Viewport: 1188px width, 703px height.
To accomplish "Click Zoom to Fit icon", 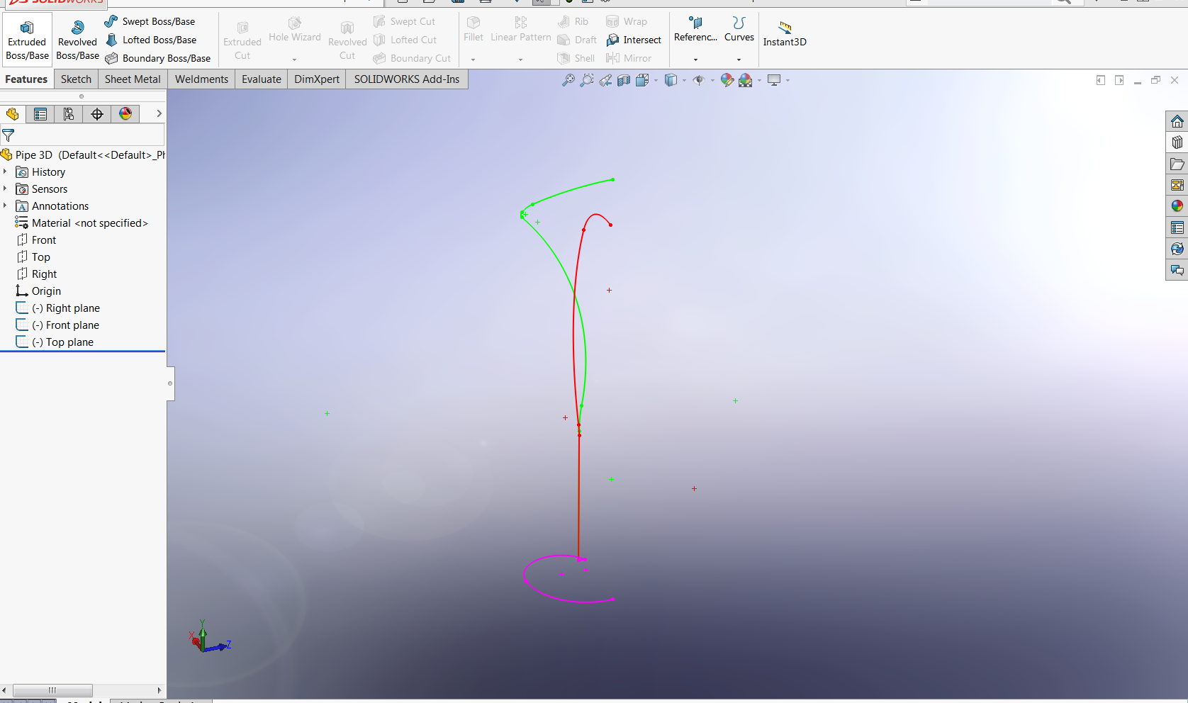I will (568, 80).
